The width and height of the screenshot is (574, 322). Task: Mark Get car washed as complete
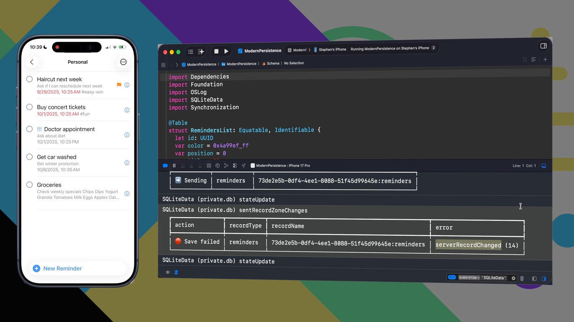coord(29,157)
